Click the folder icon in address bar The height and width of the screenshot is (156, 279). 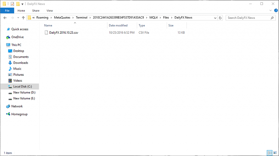click(29, 18)
